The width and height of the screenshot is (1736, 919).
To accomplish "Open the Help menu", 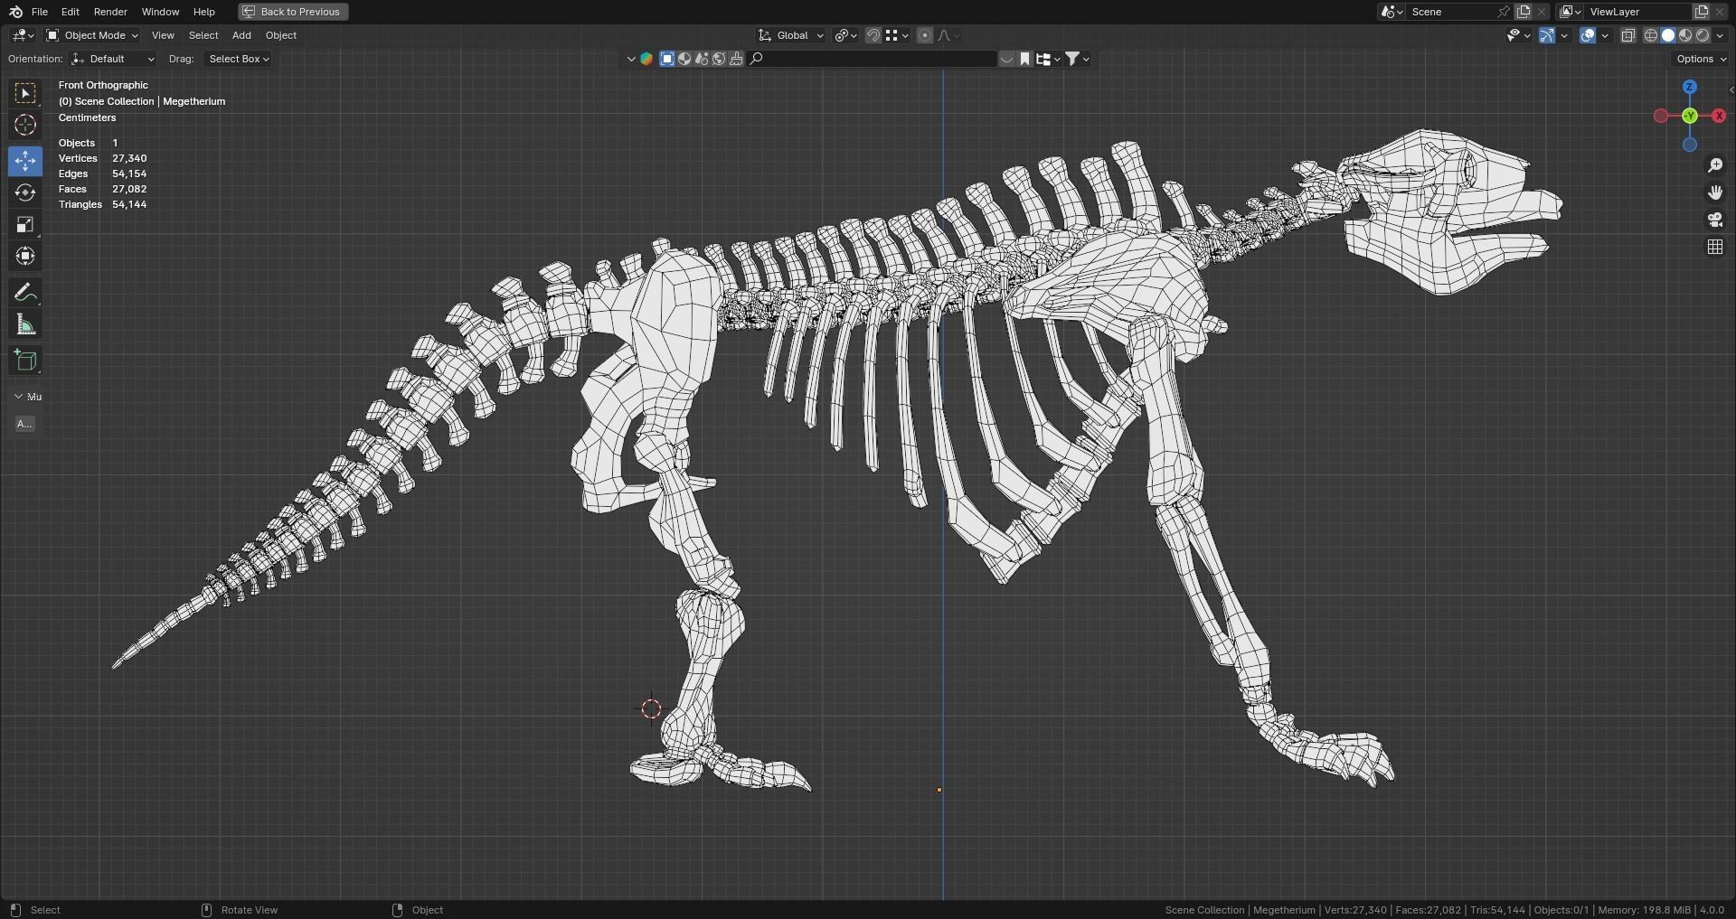I will click(x=204, y=12).
